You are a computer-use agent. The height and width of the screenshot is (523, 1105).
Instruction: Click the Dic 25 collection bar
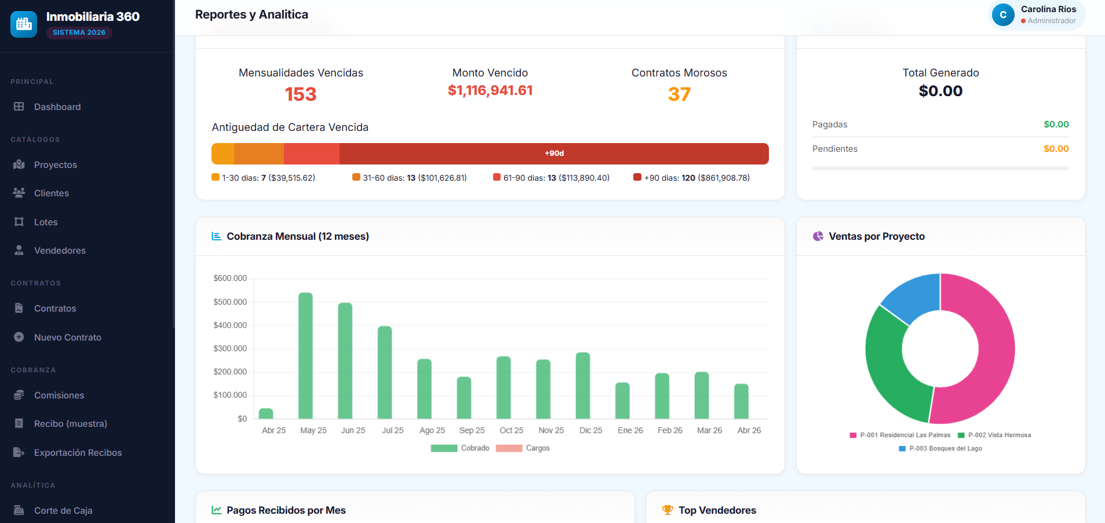pos(583,386)
